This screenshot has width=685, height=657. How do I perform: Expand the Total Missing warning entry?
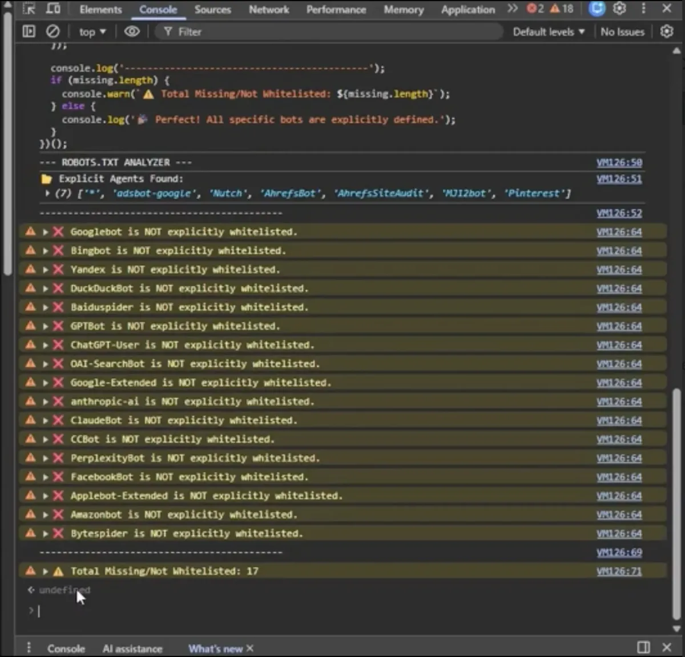[x=45, y=571]
